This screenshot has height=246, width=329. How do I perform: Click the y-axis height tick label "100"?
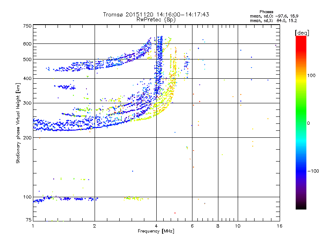click(x=27, y=197)
